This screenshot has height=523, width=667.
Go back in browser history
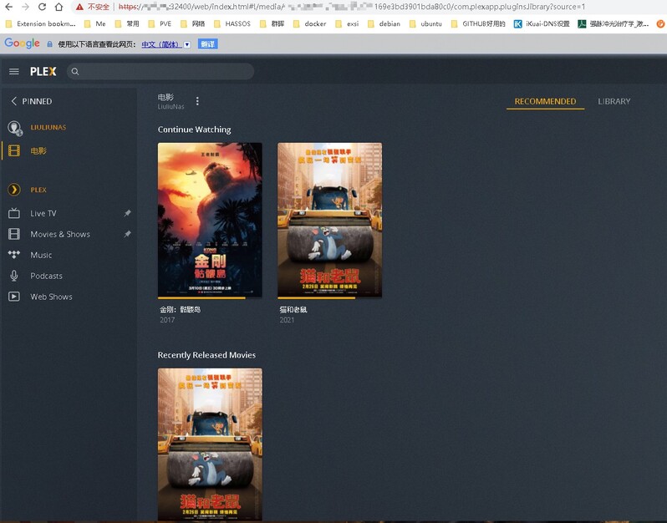tap(8, 7)
